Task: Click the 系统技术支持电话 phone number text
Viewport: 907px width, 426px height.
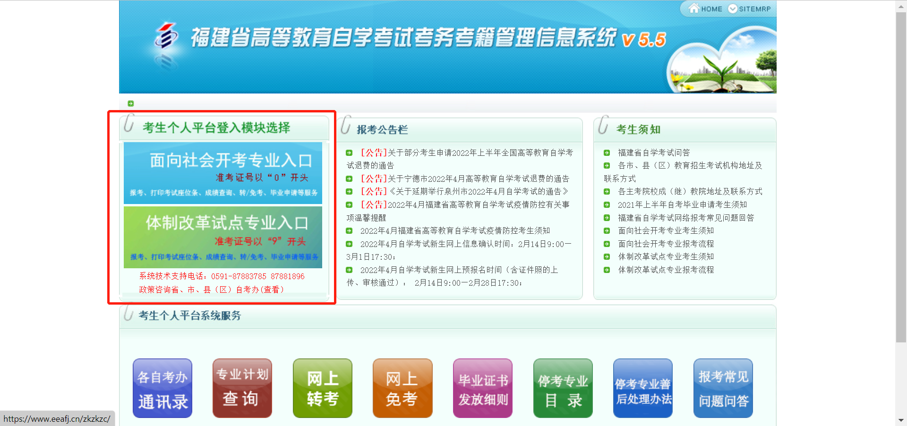Action: pyautogui.click(x=222, y=276)
